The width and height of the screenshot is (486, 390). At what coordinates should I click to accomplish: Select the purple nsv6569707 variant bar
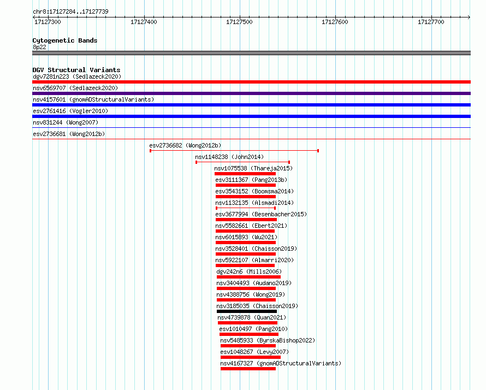251,93
